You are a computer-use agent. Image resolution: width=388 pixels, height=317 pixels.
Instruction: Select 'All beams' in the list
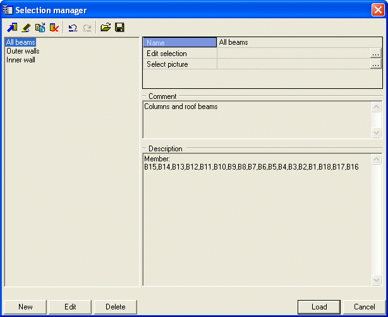(21, 42)
